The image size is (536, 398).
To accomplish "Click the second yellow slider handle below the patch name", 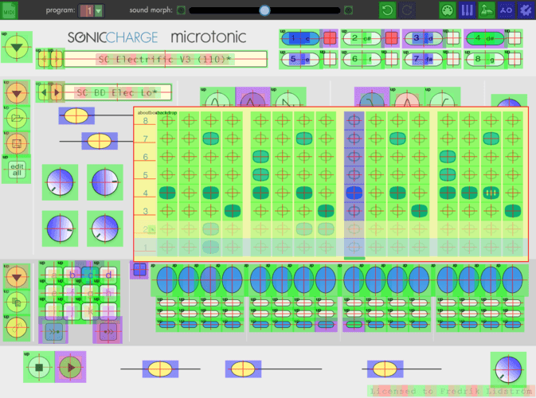I will [99, 141].
